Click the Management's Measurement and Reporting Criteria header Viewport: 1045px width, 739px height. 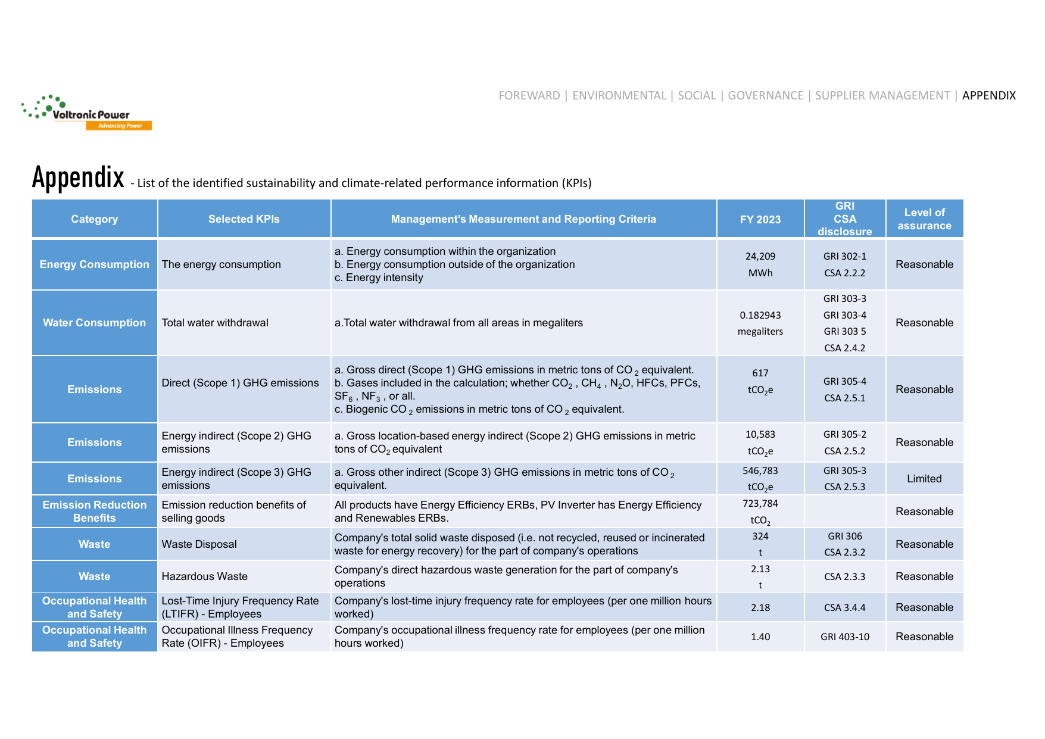pos(524,219)
